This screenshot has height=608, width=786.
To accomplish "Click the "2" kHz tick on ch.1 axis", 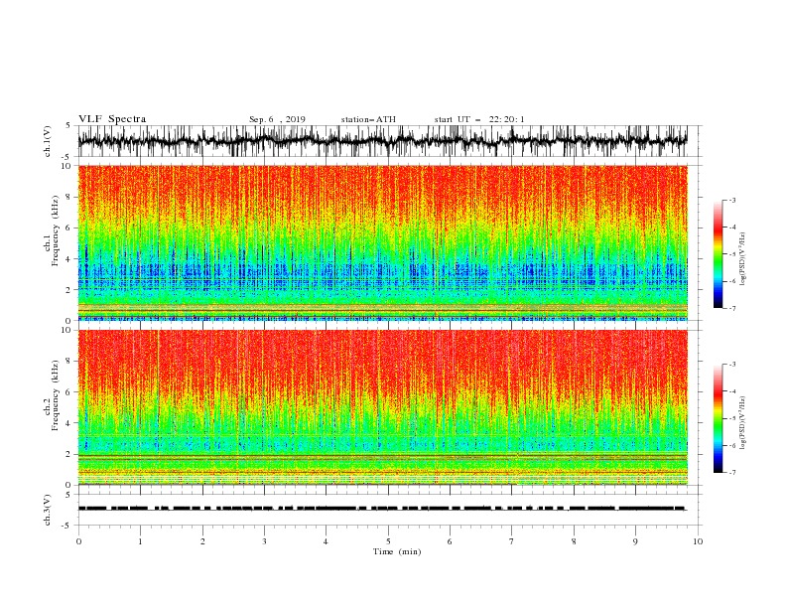I will 68,290.
